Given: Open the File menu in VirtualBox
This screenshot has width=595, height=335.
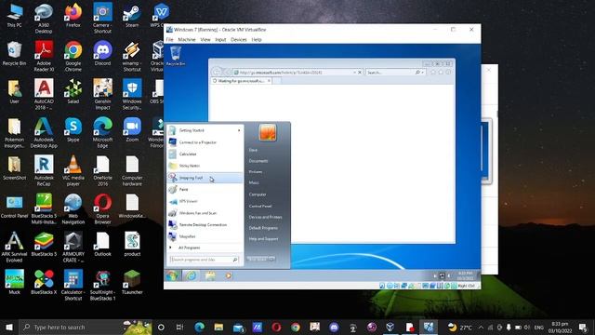Looking at the screenshot, I should click(x=169, y=39).
